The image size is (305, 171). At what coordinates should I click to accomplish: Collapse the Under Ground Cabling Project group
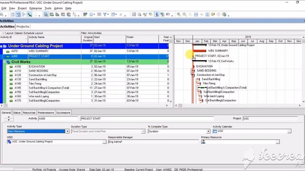point(1,46)
